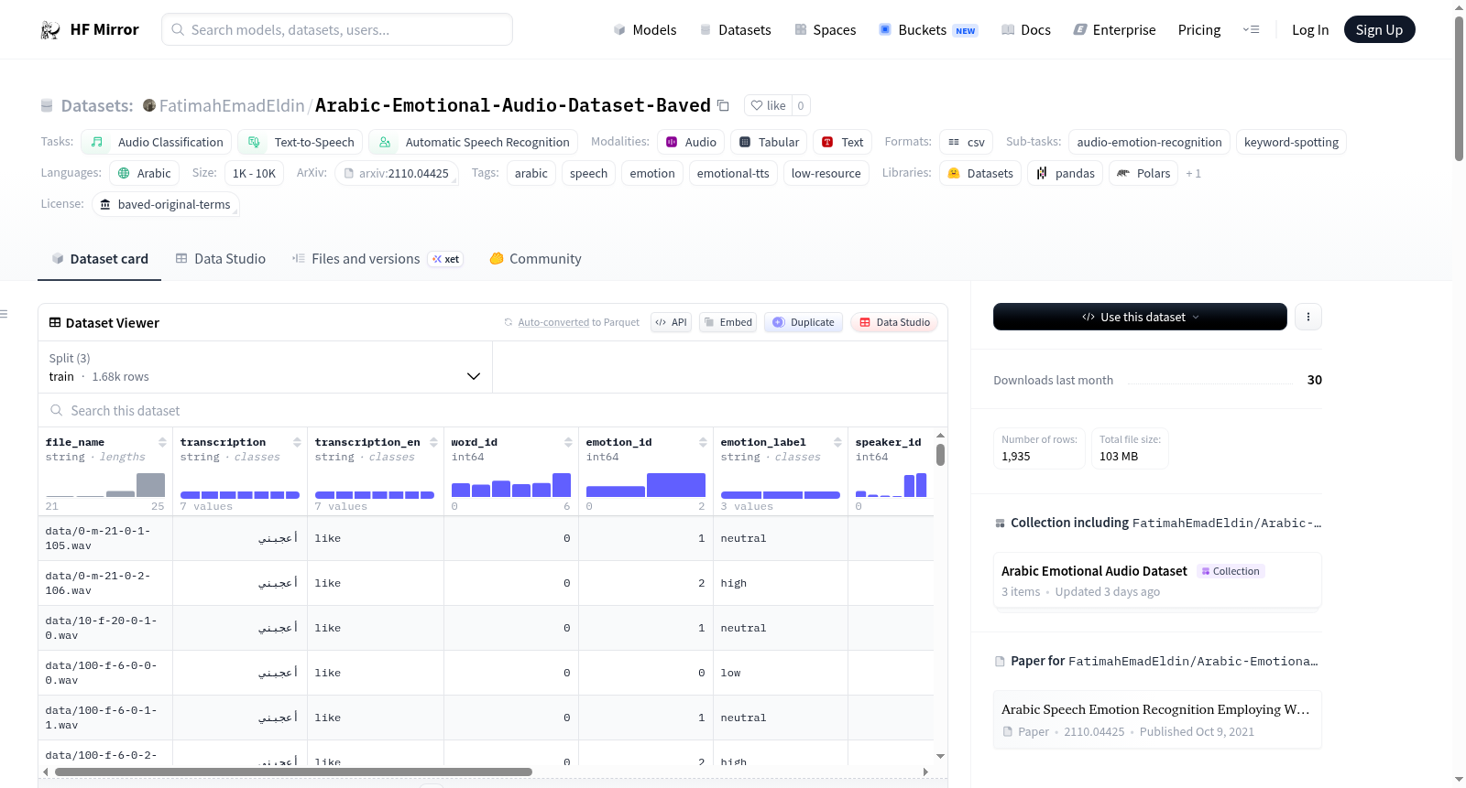Click the file_name lengths histogram
The image size is (1466, 788).
pyautogui.click(x=105, y=485)
